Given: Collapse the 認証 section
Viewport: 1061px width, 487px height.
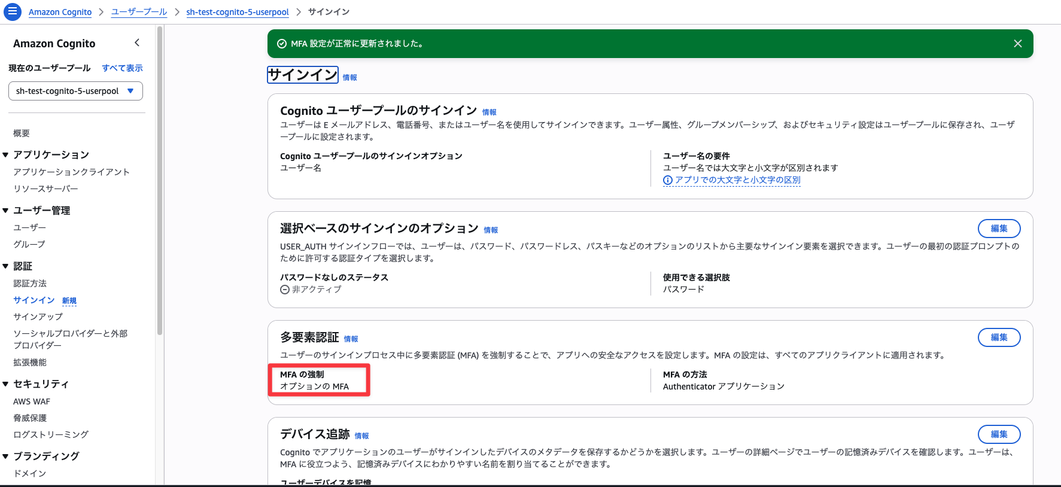Looking at the screenshot, I should click(x=5, y=266).
